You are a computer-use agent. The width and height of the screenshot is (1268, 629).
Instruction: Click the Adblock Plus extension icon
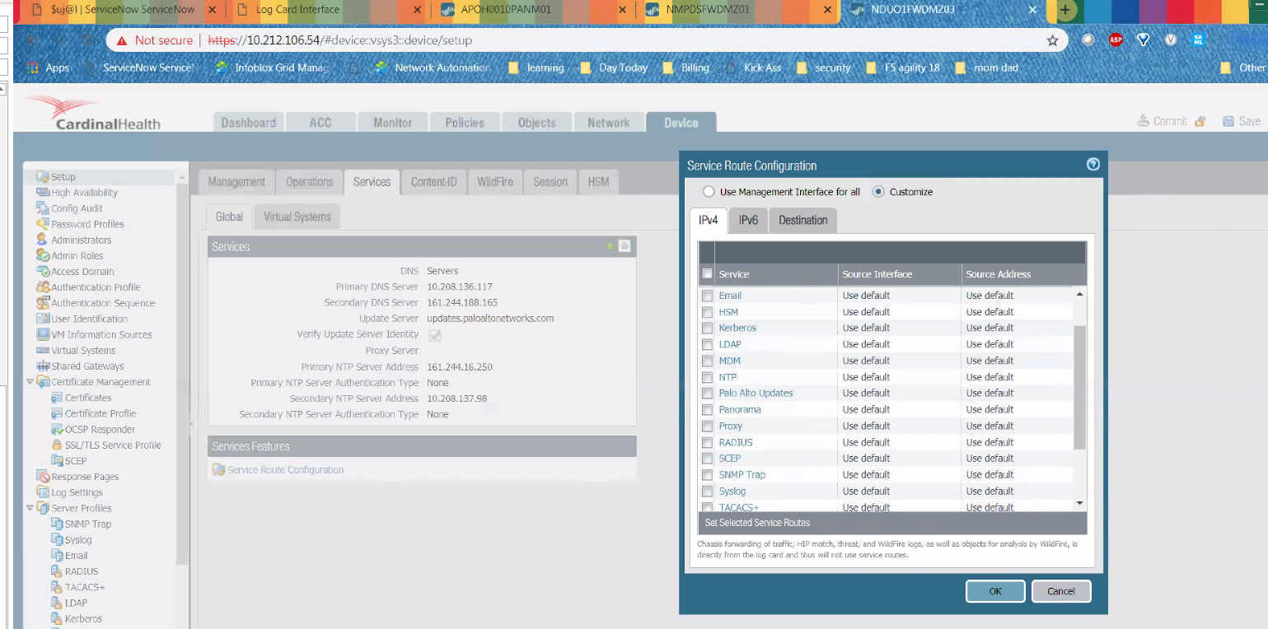(1116, 40)
